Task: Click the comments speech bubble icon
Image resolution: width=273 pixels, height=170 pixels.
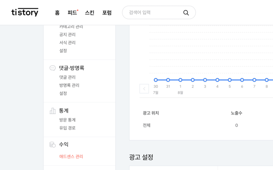Action: [53, 68]
